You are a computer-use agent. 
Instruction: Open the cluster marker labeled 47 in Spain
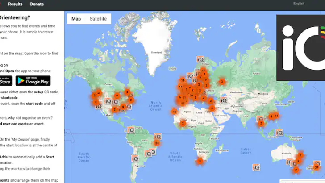point(183,104)
